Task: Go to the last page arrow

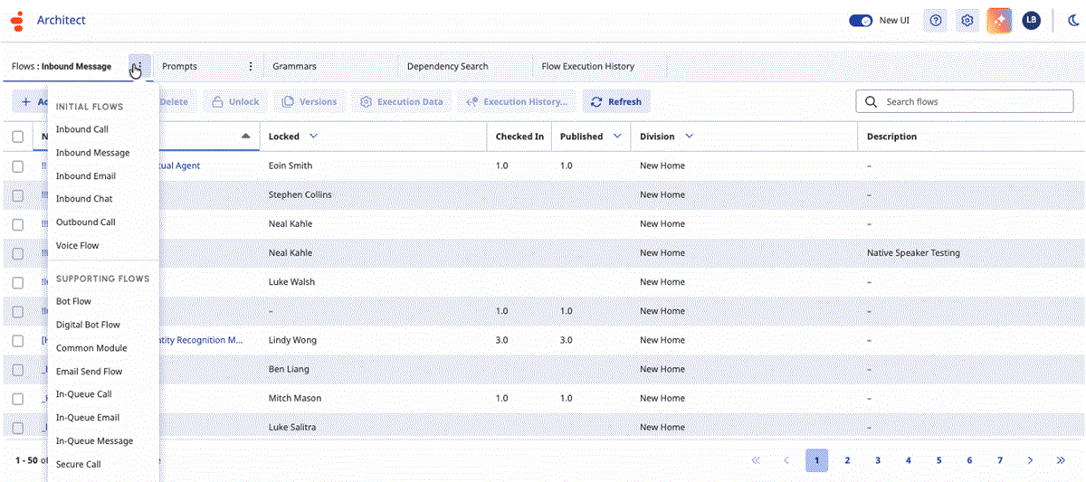Action: pos(1061,460)
